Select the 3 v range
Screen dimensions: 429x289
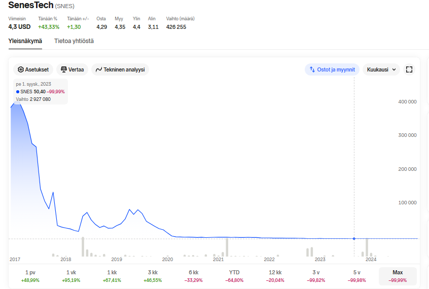point(316,276)
